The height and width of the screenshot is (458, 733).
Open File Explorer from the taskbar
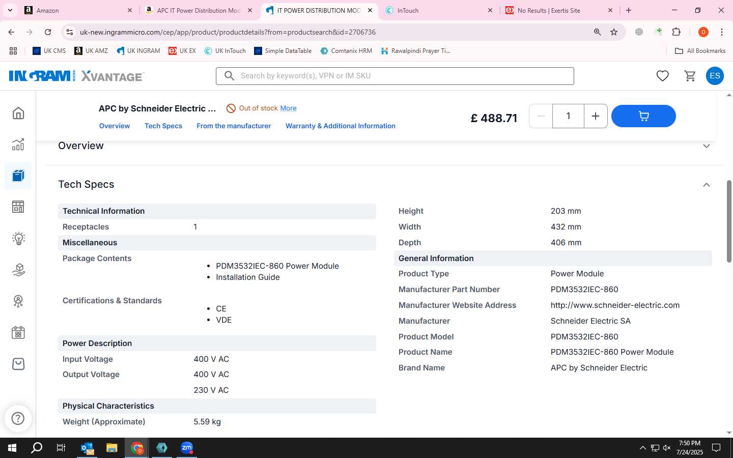pos(112,448)
